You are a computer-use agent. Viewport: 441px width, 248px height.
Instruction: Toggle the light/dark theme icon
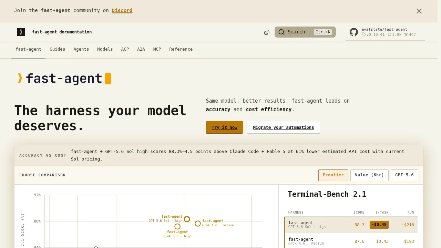(267, 32)
